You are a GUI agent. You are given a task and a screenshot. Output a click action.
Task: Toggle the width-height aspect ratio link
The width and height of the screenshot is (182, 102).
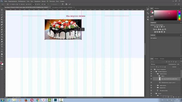(x=33, y=4)
